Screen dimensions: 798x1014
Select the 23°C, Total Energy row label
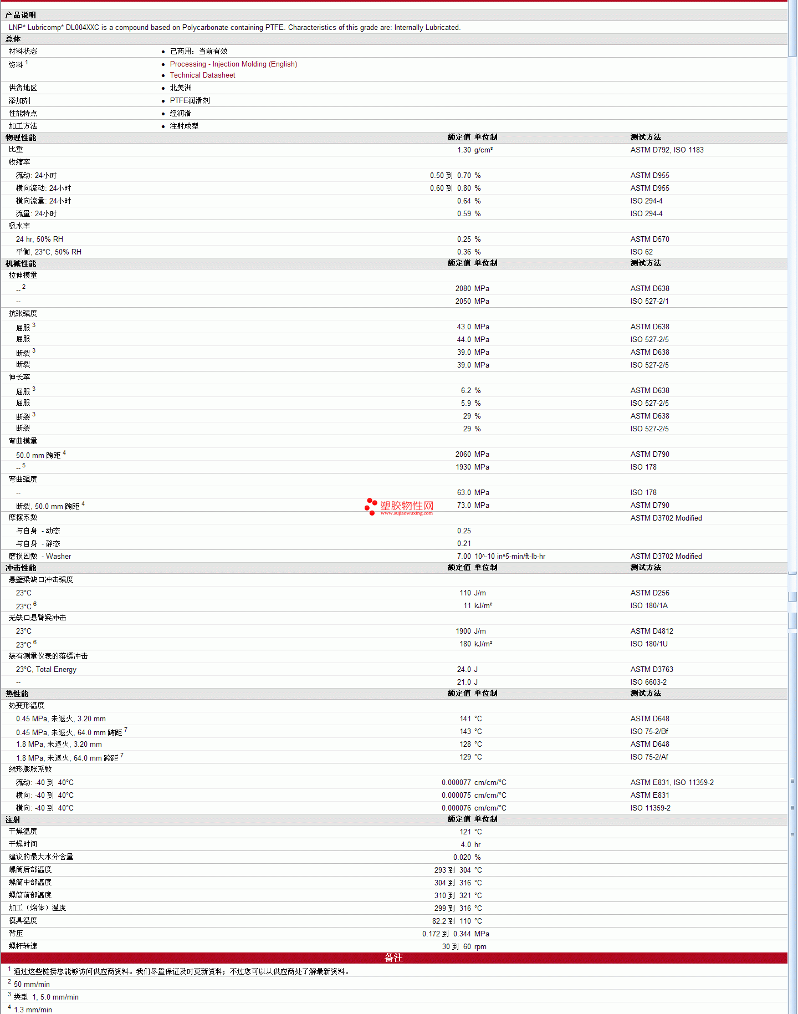pos(46,669)
